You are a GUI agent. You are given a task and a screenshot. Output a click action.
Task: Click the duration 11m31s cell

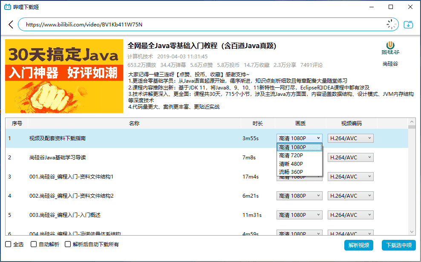tap(252, 215)
